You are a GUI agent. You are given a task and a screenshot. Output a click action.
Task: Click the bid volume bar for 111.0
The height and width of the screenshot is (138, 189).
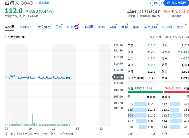click(x=137, y=115)
